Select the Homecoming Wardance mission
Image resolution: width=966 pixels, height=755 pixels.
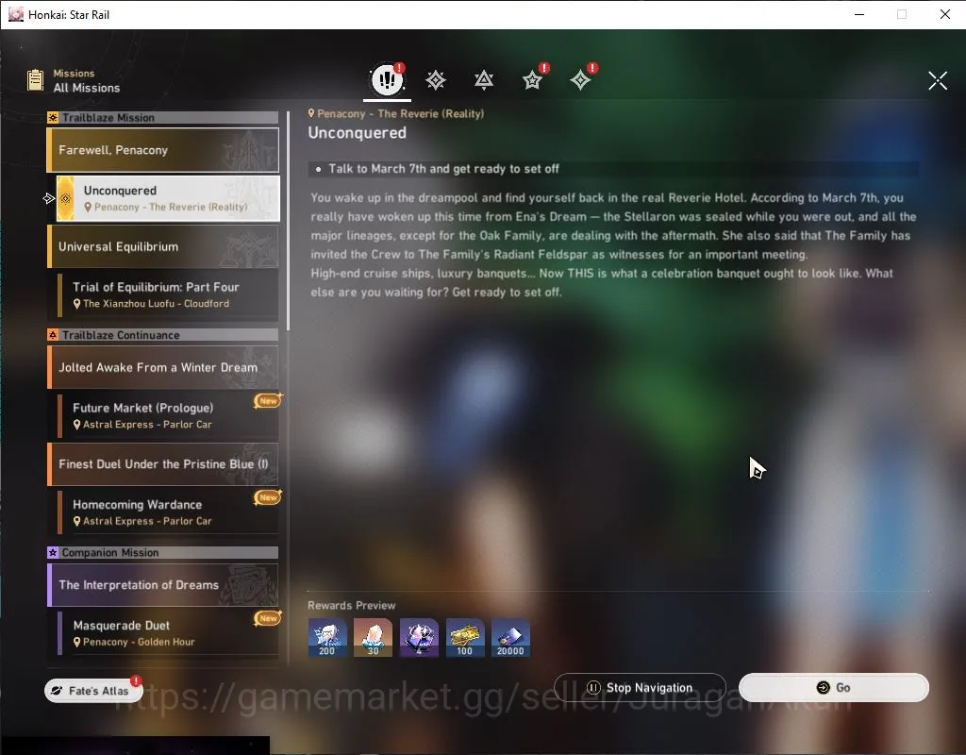[168, 512]
